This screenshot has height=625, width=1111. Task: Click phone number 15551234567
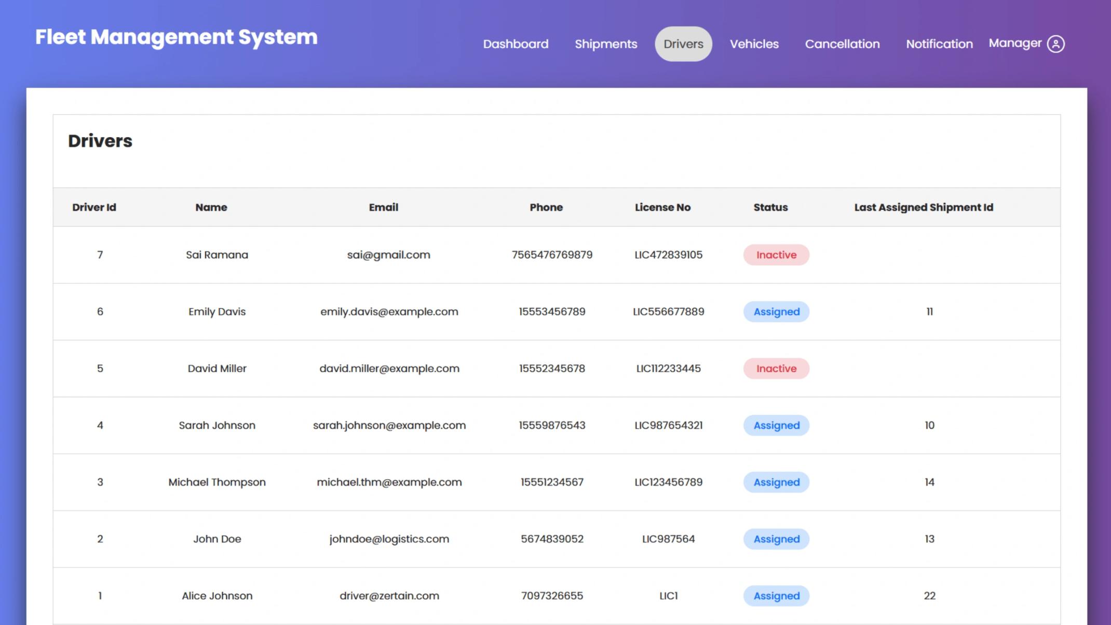tap(552, 482)
